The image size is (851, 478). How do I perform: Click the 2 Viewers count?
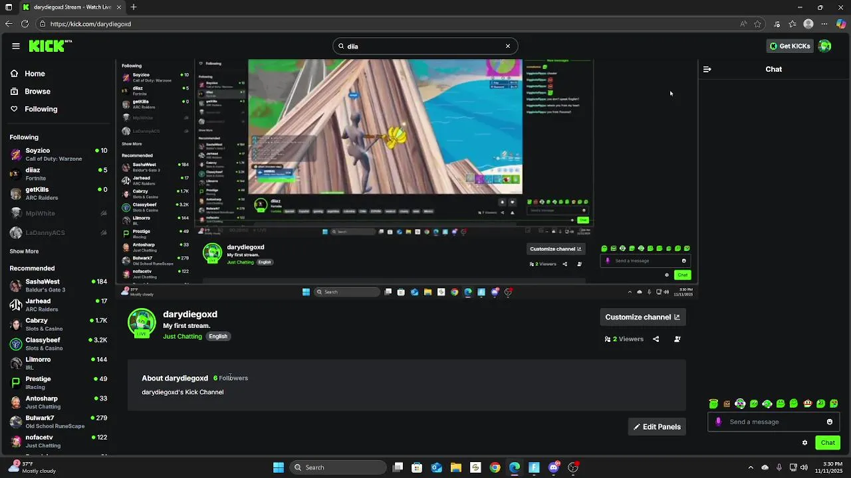point(624,339)
